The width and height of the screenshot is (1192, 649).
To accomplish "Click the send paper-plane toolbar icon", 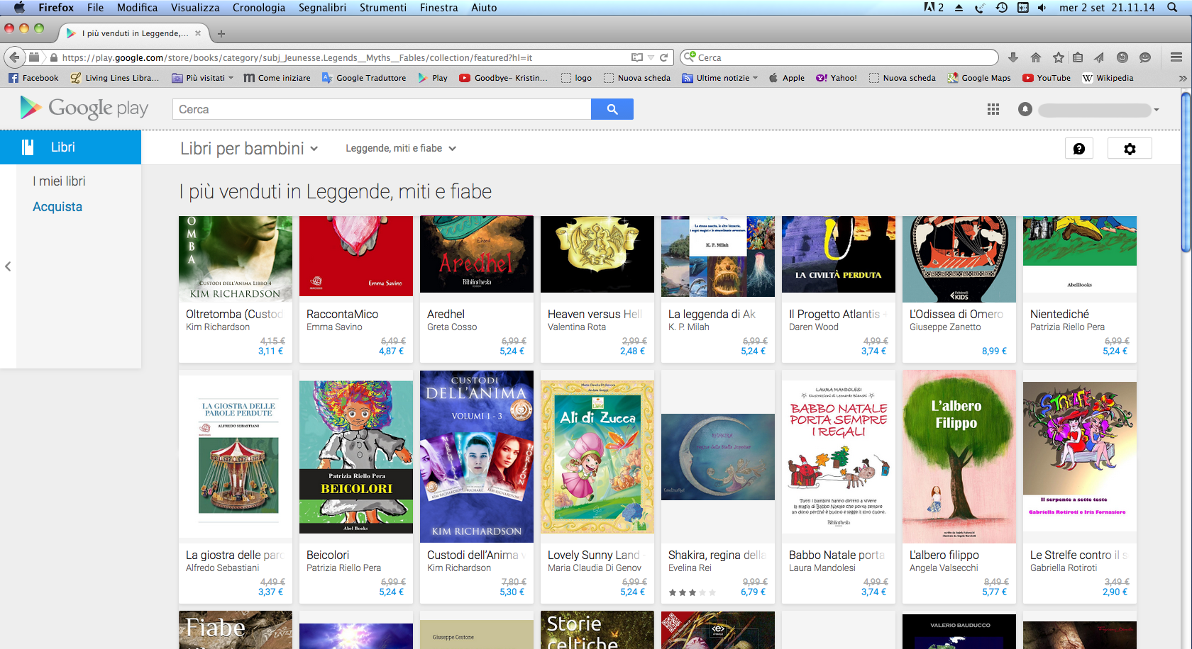I will 1099,57.
